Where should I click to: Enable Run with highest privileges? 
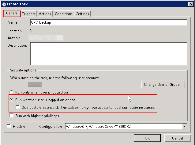coord(12,116)
